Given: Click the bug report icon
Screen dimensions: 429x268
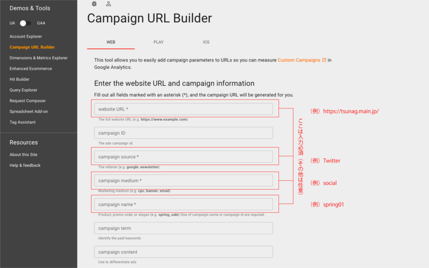Looking at the screenshot, I should [94, 4].
